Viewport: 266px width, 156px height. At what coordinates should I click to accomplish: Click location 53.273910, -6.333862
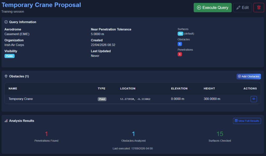tap(135, 99)
